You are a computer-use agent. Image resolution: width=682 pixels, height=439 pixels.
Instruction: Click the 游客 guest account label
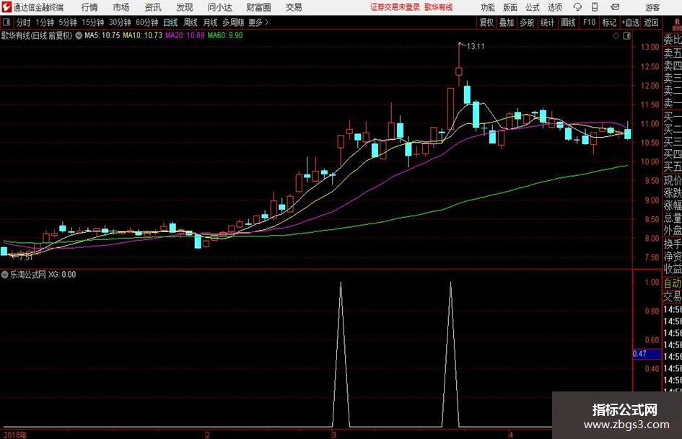652,7
